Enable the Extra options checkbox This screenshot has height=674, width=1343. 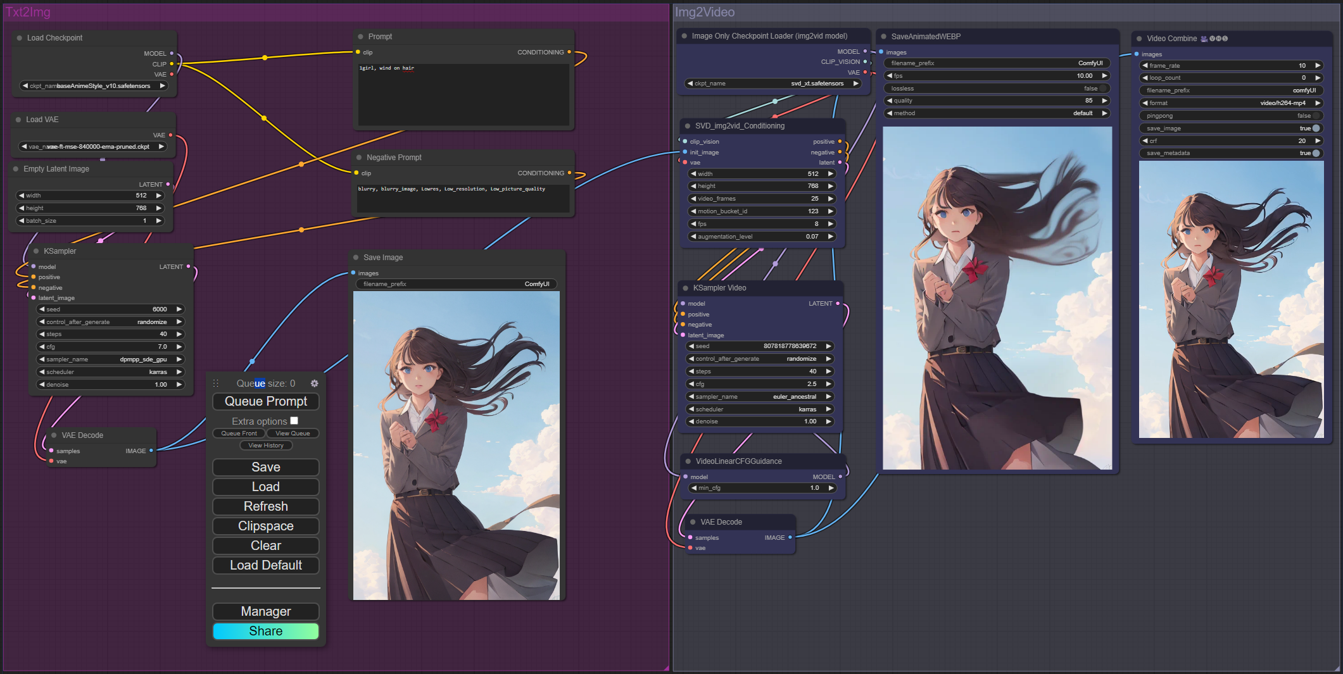(294, 421)
